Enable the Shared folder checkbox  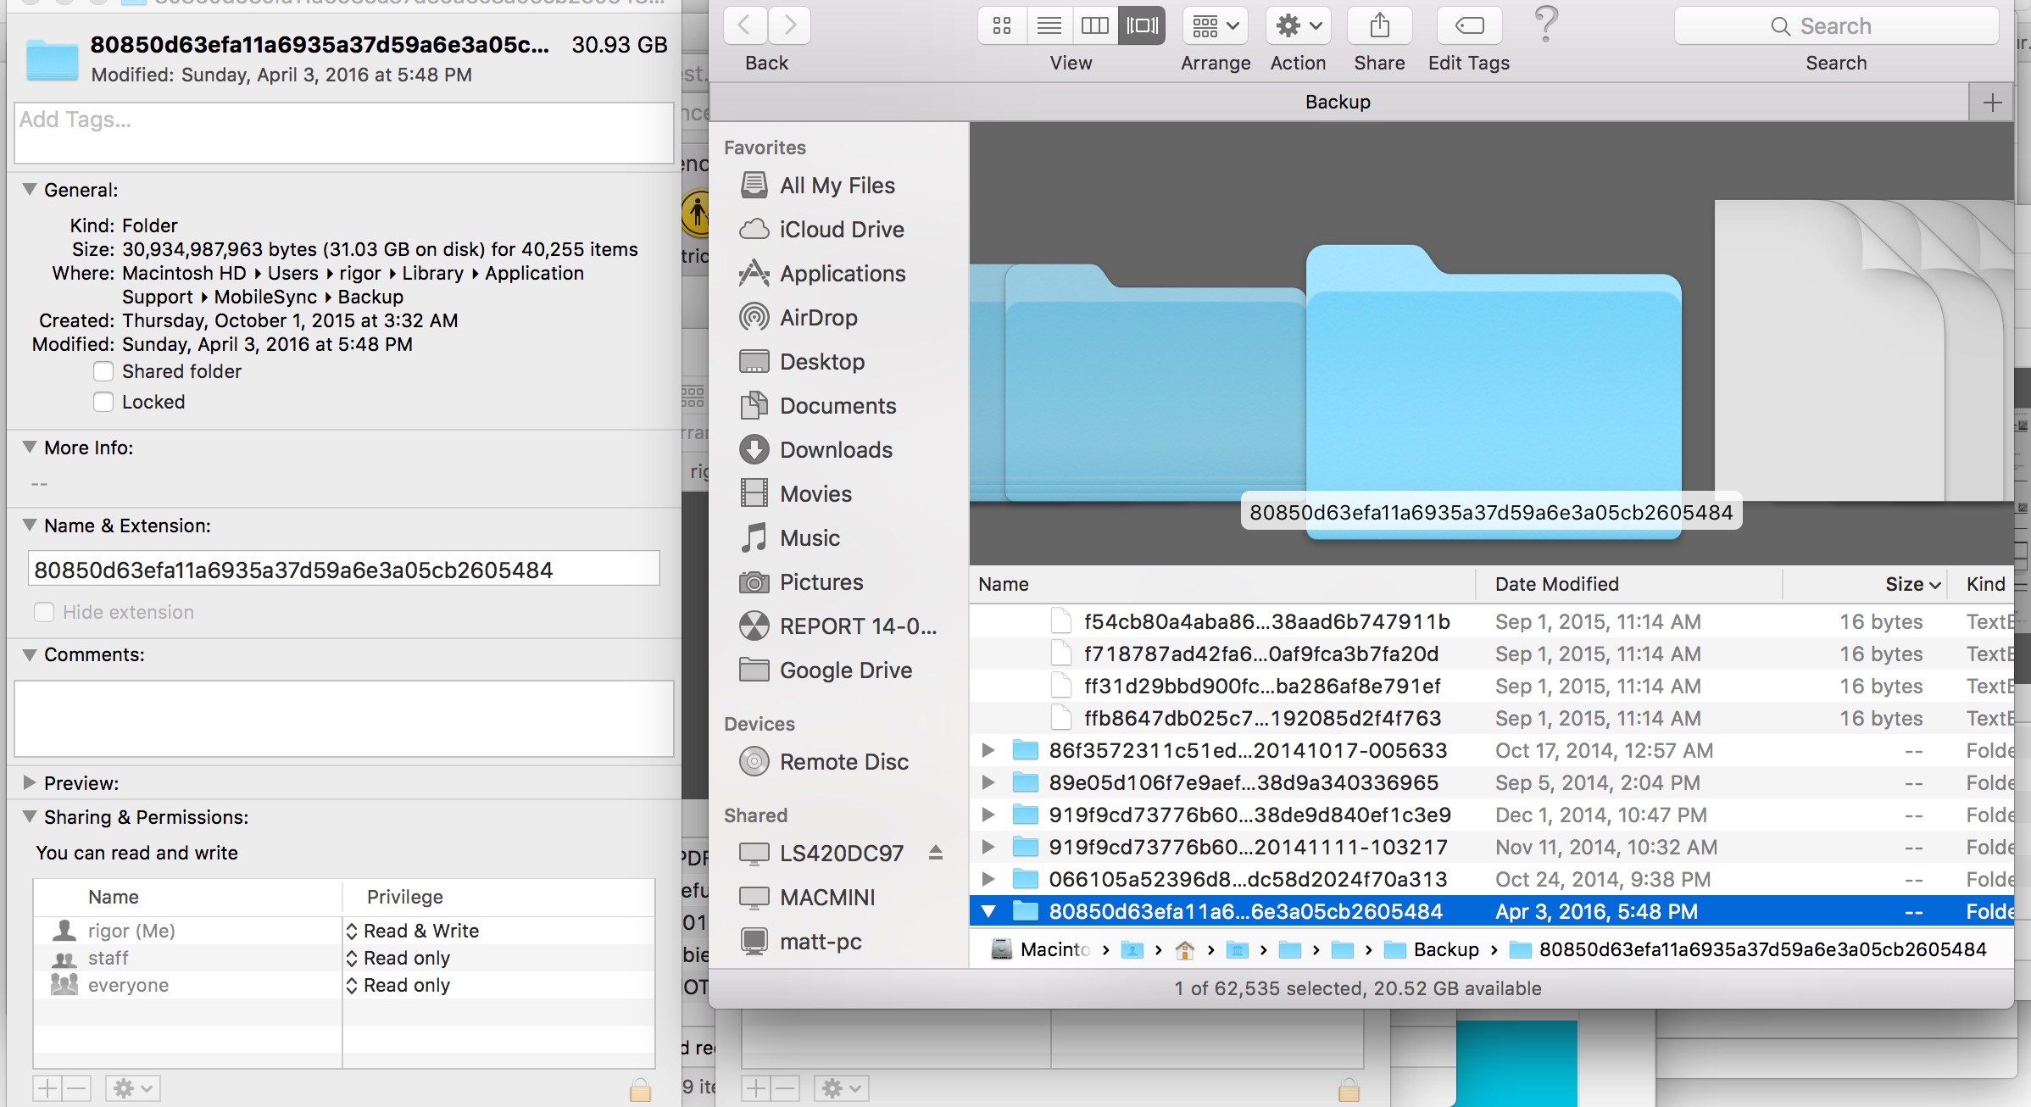coord(103,371)
